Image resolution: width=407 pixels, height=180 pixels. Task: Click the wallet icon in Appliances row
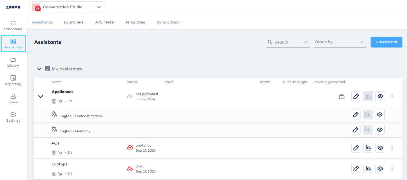tap(342, 96)
